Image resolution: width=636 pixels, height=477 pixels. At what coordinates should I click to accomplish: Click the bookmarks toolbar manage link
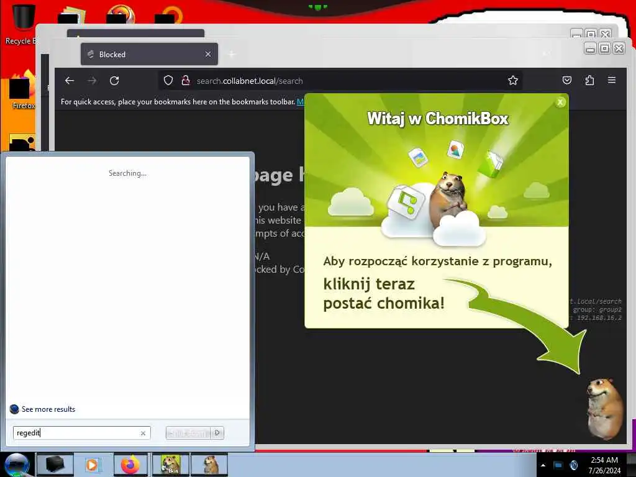[x=300, y=101]
